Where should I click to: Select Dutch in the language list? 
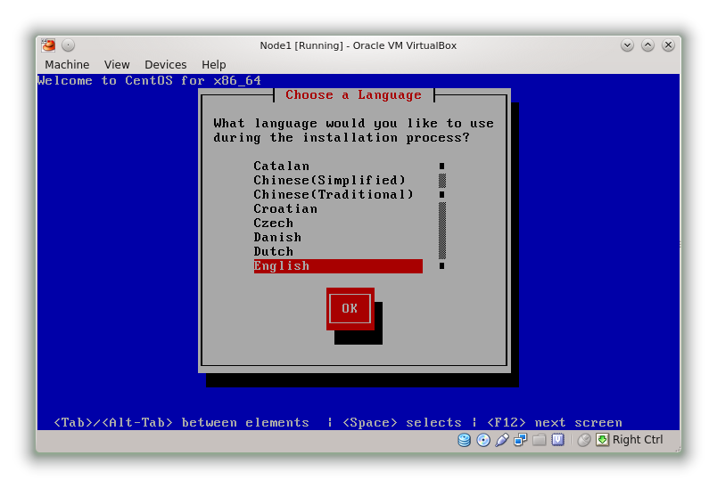pos(338,251)
